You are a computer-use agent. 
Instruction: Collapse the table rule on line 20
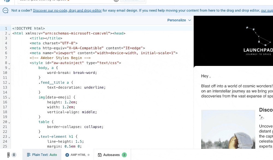(9, 122)
